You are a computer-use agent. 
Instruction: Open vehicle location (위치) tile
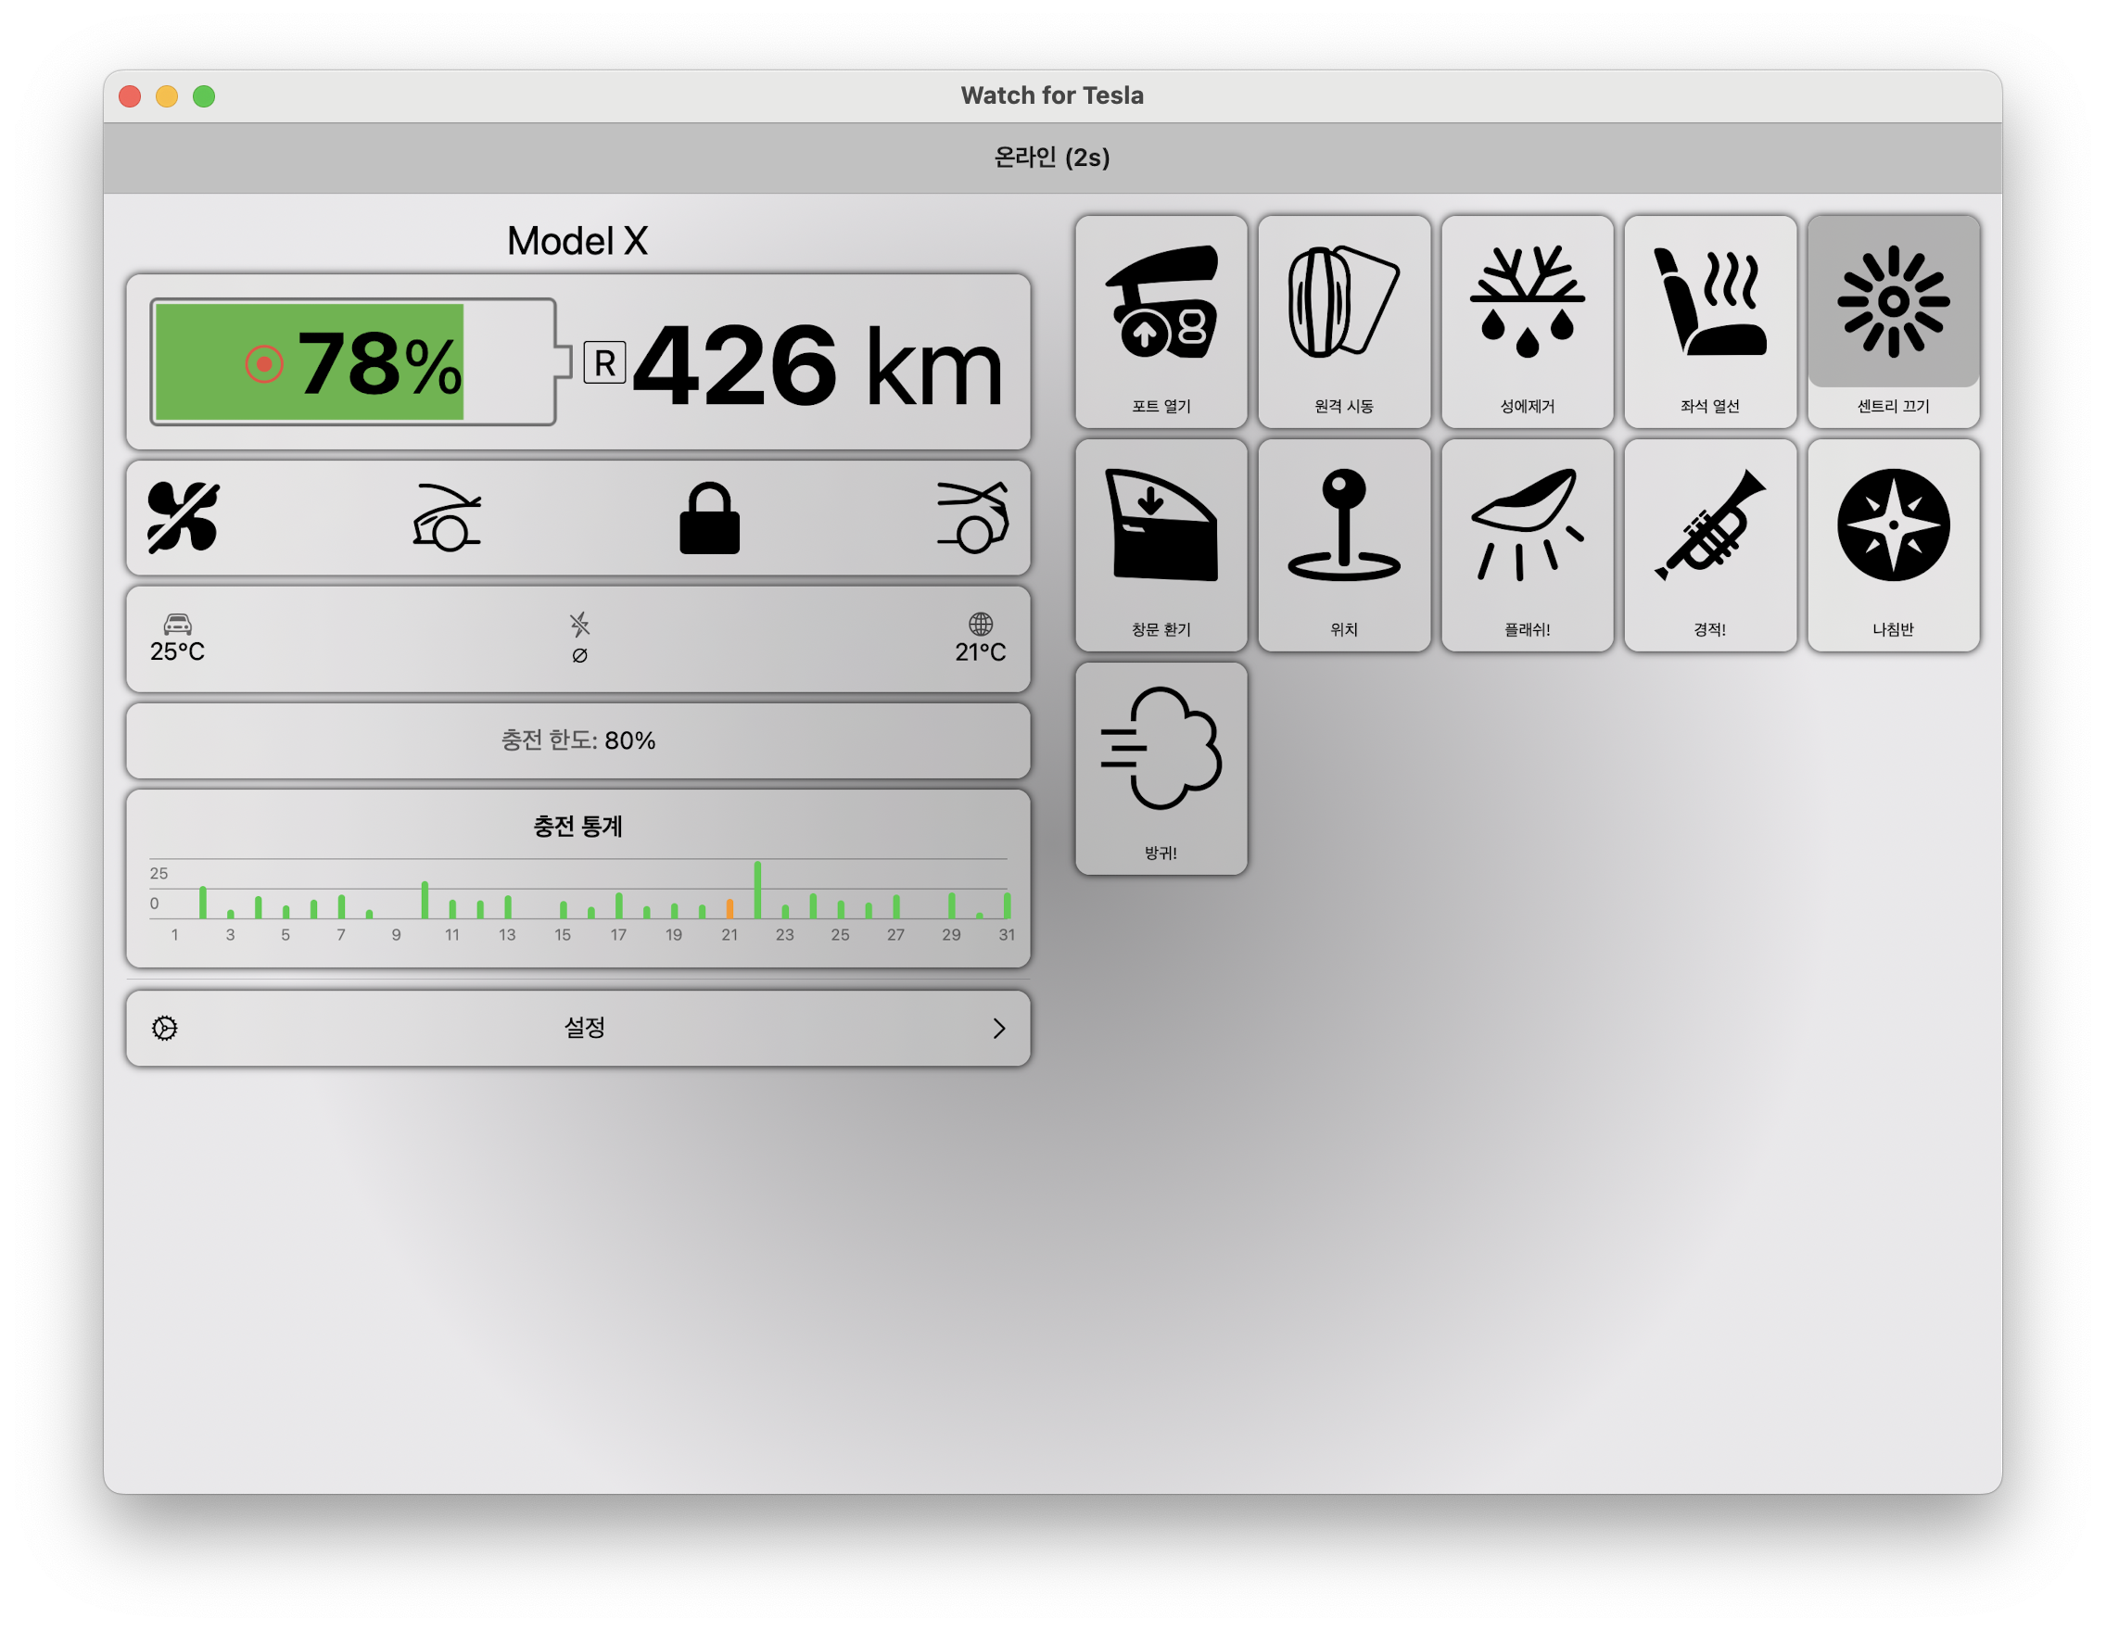(1343, 545)
